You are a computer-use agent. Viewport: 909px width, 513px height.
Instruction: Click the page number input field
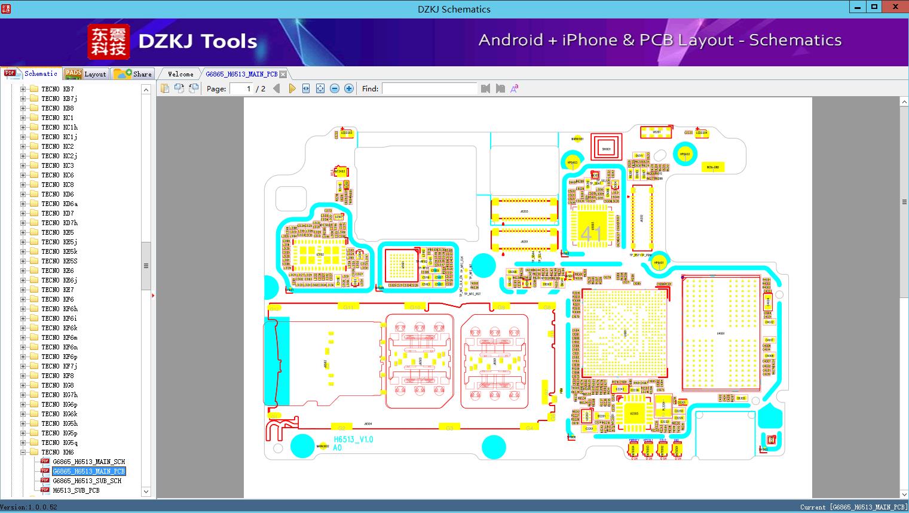pos(240,88)
